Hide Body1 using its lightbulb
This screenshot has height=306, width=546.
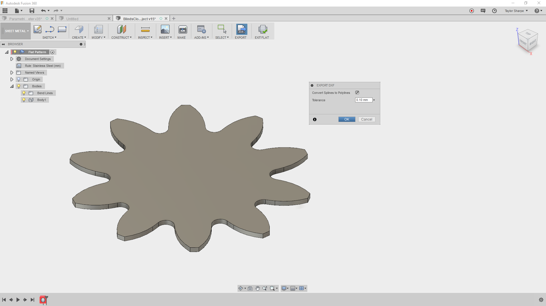tap(24, 100)
